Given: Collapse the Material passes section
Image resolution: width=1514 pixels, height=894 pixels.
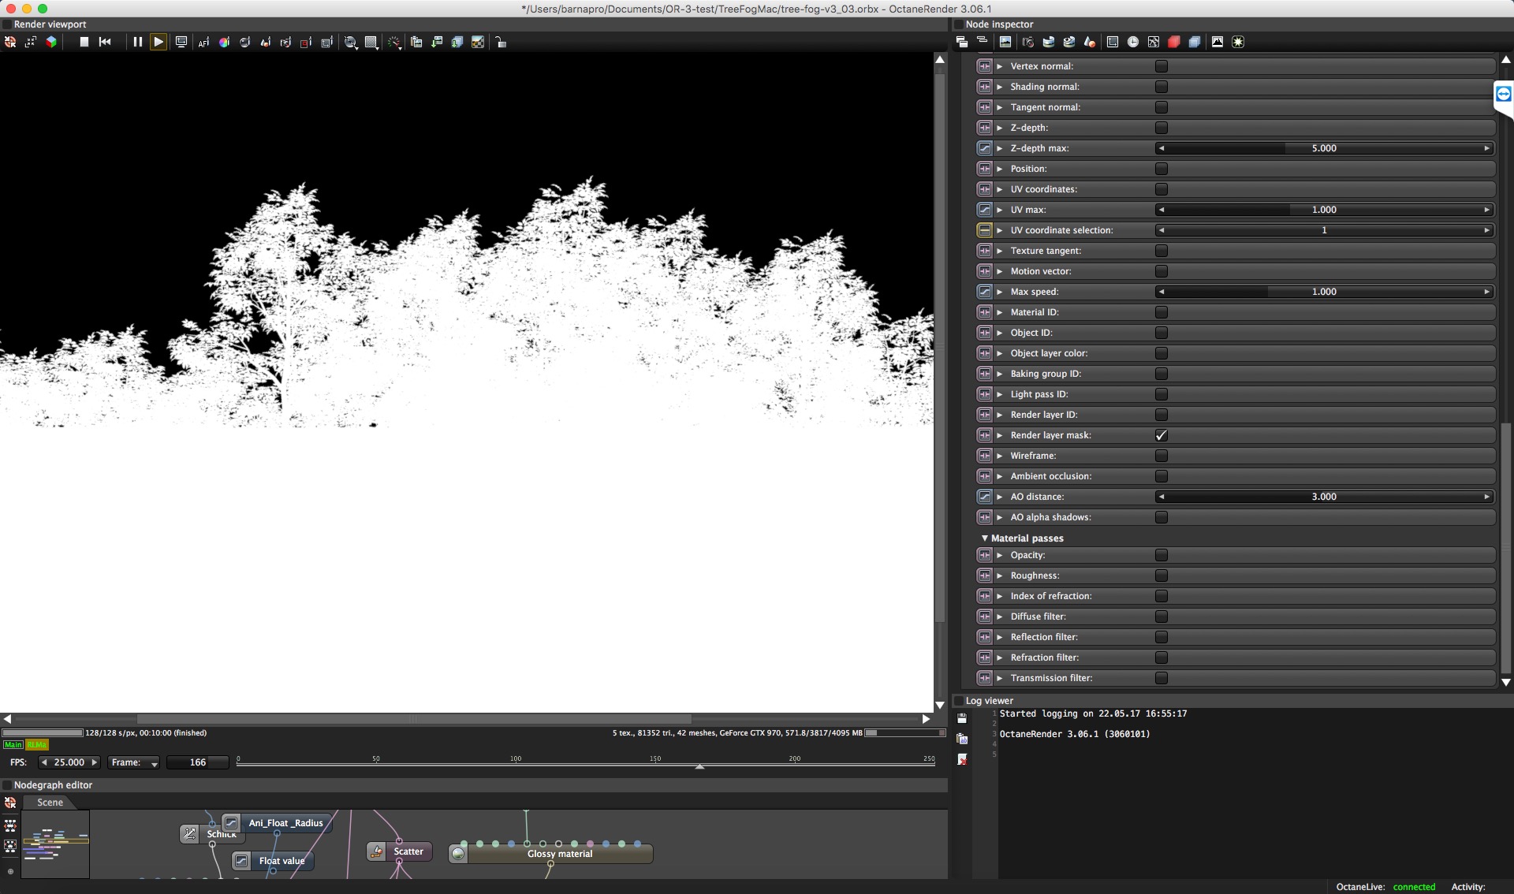Looking at the screenshot, I should tap(985, 538).
